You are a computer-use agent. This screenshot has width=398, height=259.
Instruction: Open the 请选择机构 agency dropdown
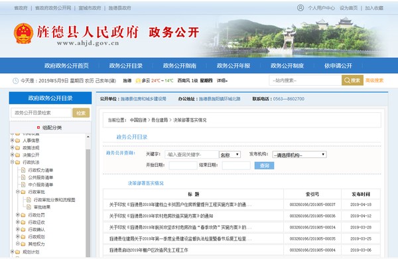[299, 155]
